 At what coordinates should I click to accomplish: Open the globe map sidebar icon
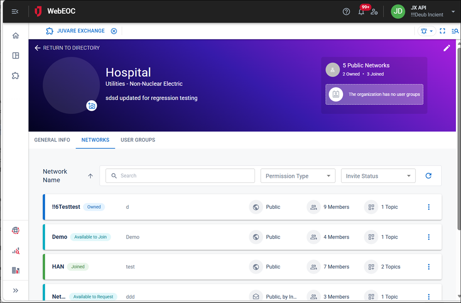(x=16, y=230)
